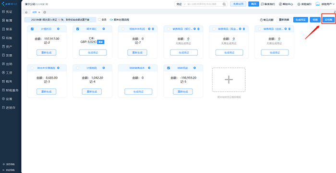Click the blue button beside GBP rate

[x=101, y=42]
